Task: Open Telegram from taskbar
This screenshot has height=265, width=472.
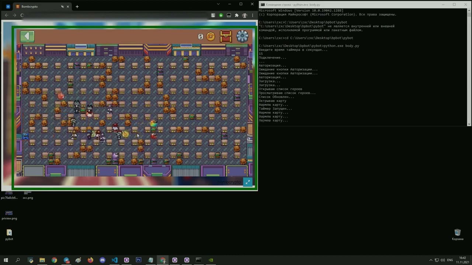Action: tap(66, 260)
